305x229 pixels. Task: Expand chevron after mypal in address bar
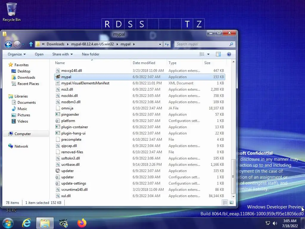[134, 44]
